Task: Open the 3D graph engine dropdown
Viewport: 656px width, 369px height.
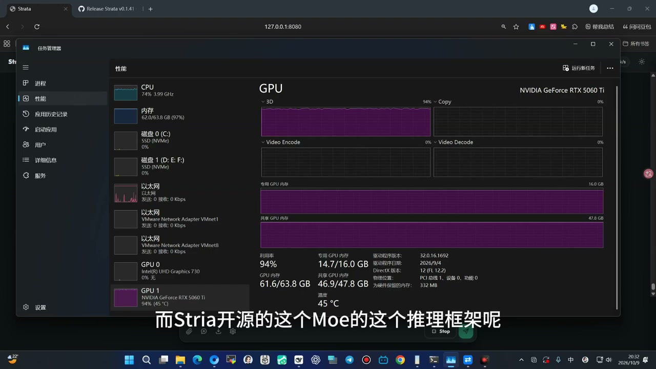Action: (x=267, y=101)
